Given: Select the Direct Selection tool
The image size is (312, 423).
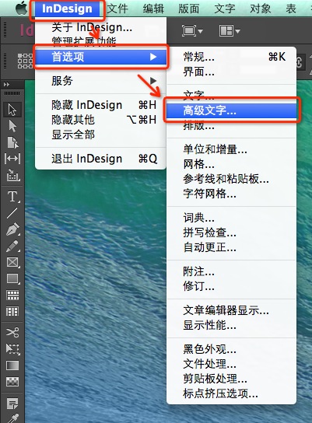Looking at the screenshot, I should pos(12,126).
